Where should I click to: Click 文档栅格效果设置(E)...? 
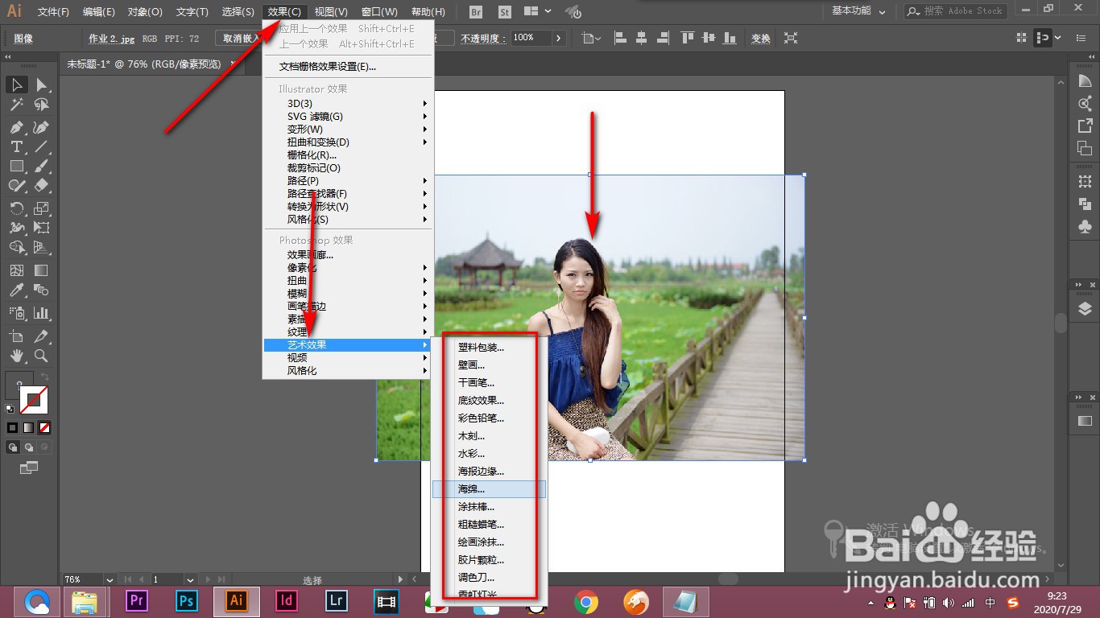(x=348, y=66)
